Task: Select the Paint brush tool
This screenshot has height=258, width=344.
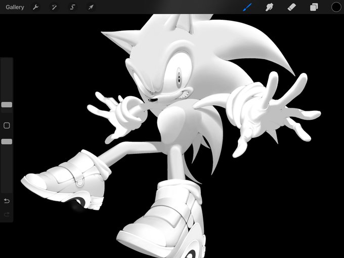Action: (x=247, y=7)
